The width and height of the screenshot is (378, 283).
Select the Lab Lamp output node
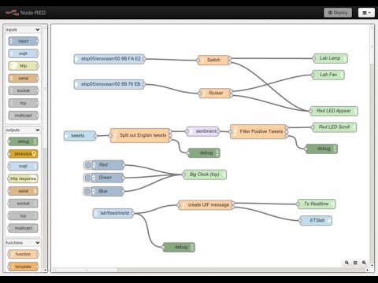coord(331,58)
